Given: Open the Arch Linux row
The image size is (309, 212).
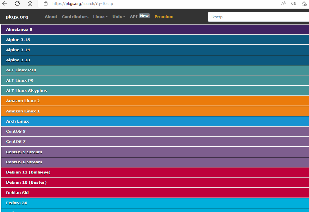Looking at the screenshot, I should (155, 121).
